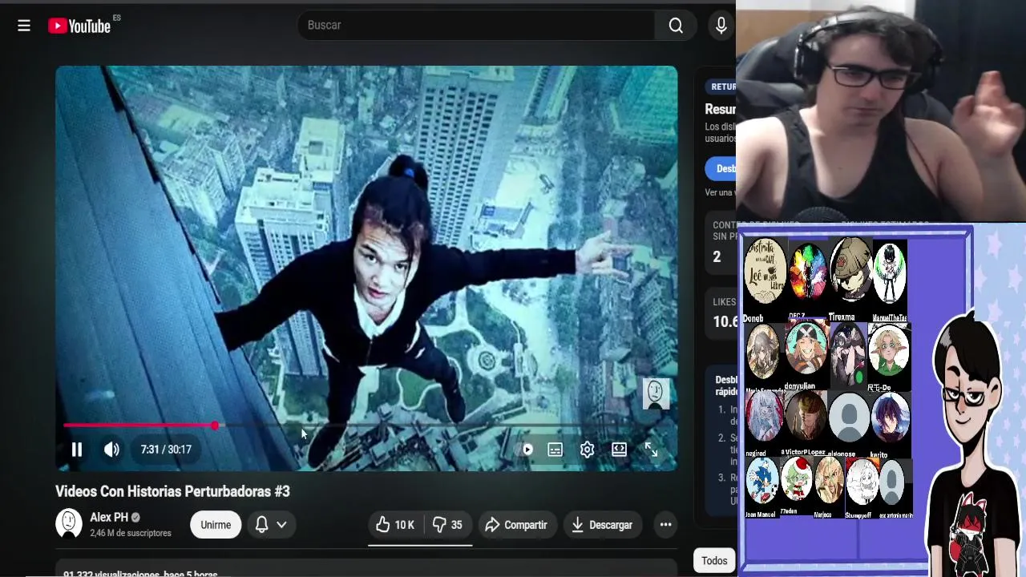Select the Todos filter chip
1026x577 pixels.
(714, 561)
